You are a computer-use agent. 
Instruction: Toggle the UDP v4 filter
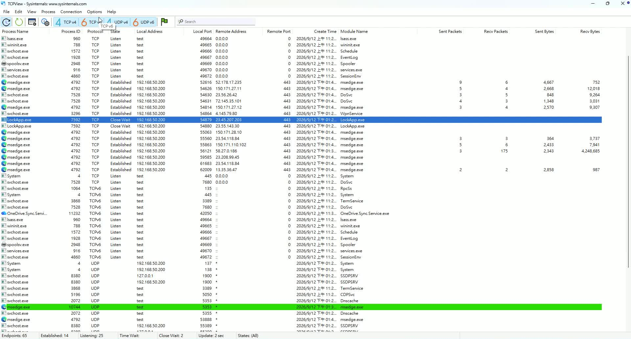point(117,22)
